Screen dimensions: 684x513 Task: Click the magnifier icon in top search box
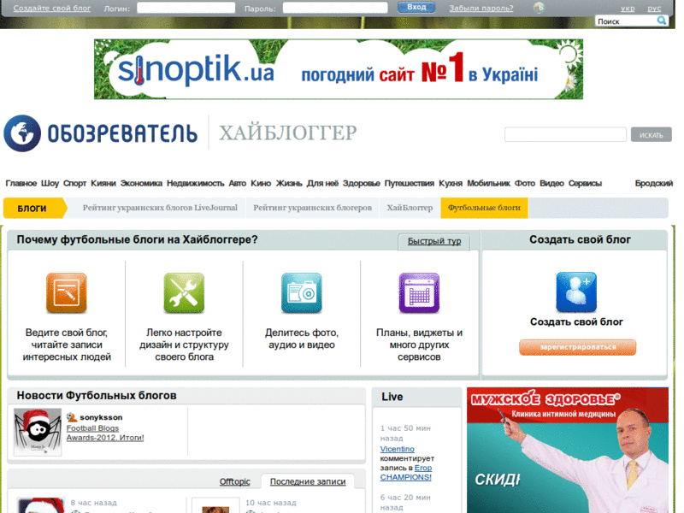pyautogui.click(x=661, y=21)
